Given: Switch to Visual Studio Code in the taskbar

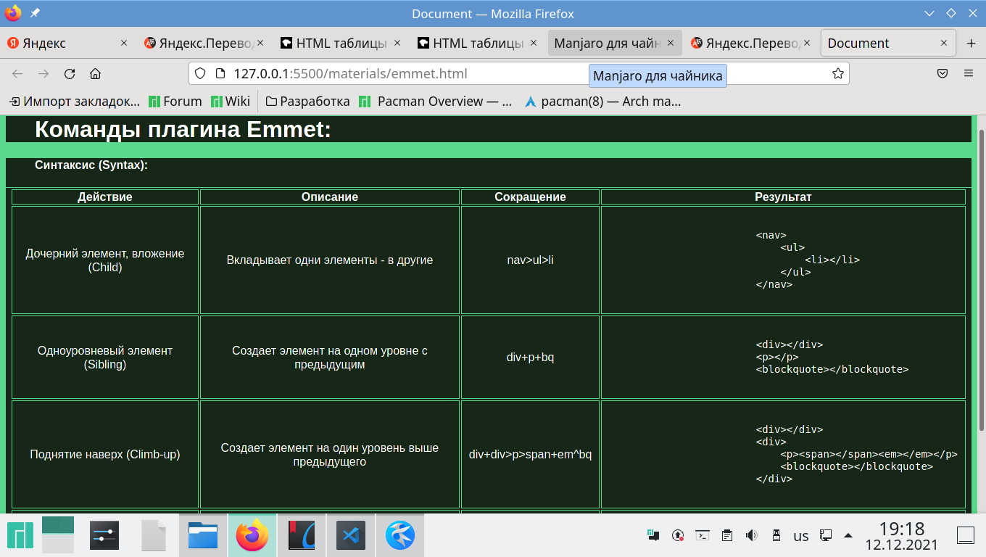Looking at the screenshot, I should coord(351,535).
